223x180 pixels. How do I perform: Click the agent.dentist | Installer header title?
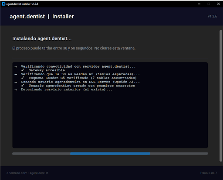[x=42, y=17]
